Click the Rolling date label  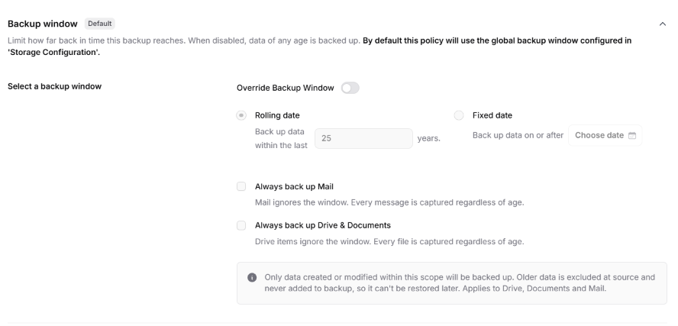pos(277,115)
